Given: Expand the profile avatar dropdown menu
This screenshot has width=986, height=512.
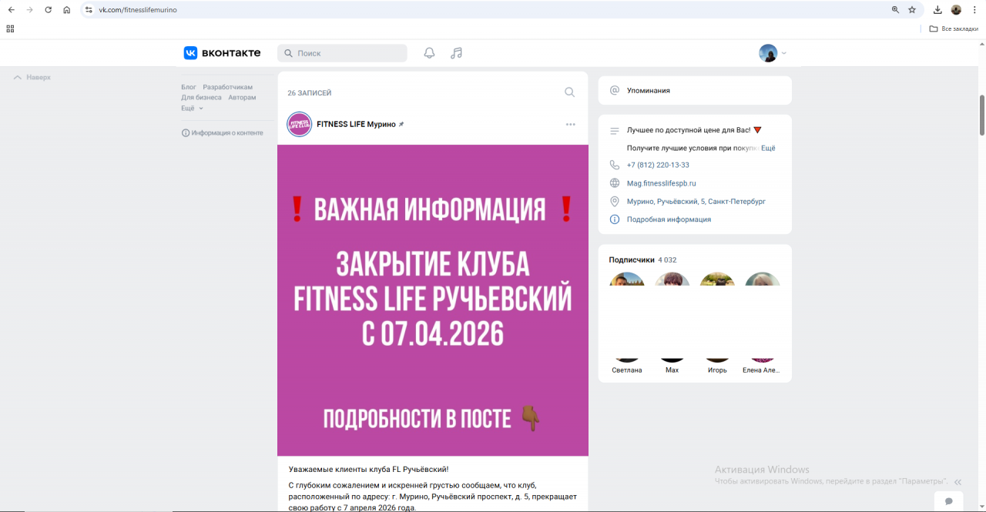Looking at the screenshot, I should pyautogui.click(x=773, y=53).
